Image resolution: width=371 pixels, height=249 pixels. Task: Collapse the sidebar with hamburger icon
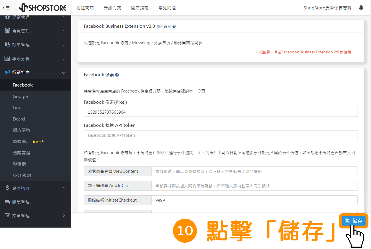(6, 8)
